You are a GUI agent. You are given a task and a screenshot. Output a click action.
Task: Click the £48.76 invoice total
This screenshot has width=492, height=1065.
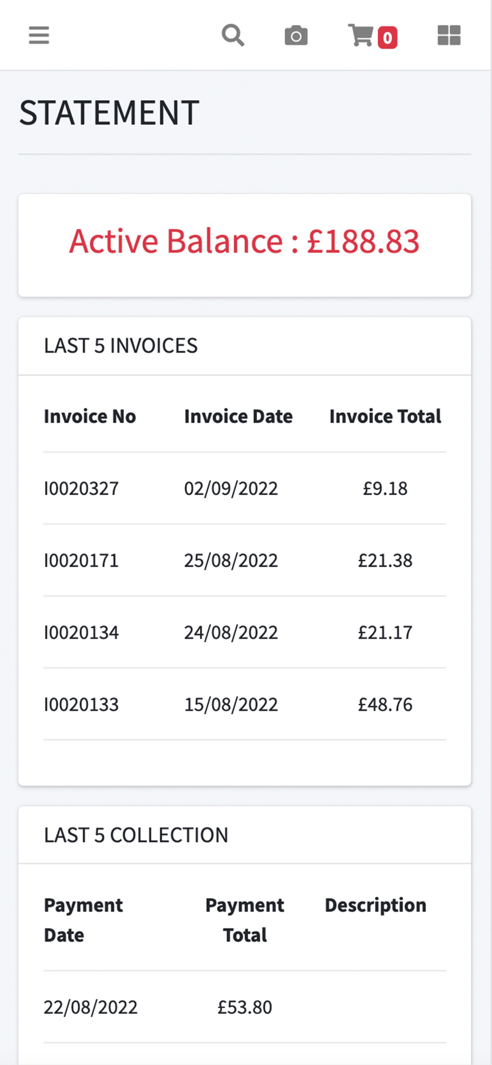[386, 704]
